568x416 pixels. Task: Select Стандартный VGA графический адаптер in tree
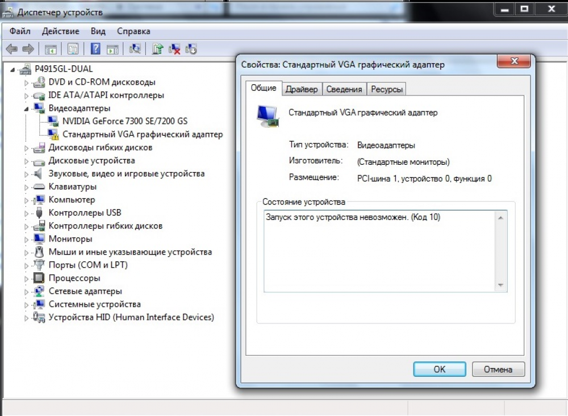click(142, 135)
